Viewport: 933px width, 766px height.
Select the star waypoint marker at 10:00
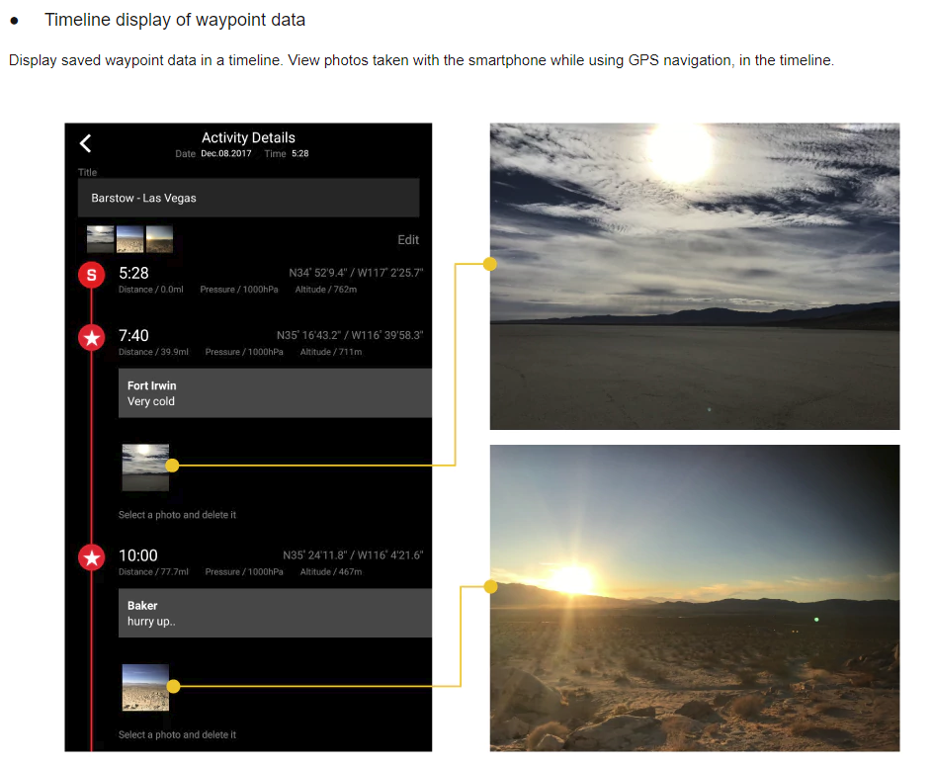click(x=92, y=558)
